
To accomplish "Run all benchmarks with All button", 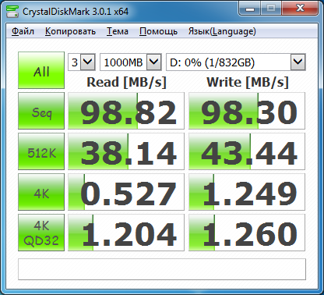I will [41, 70].
